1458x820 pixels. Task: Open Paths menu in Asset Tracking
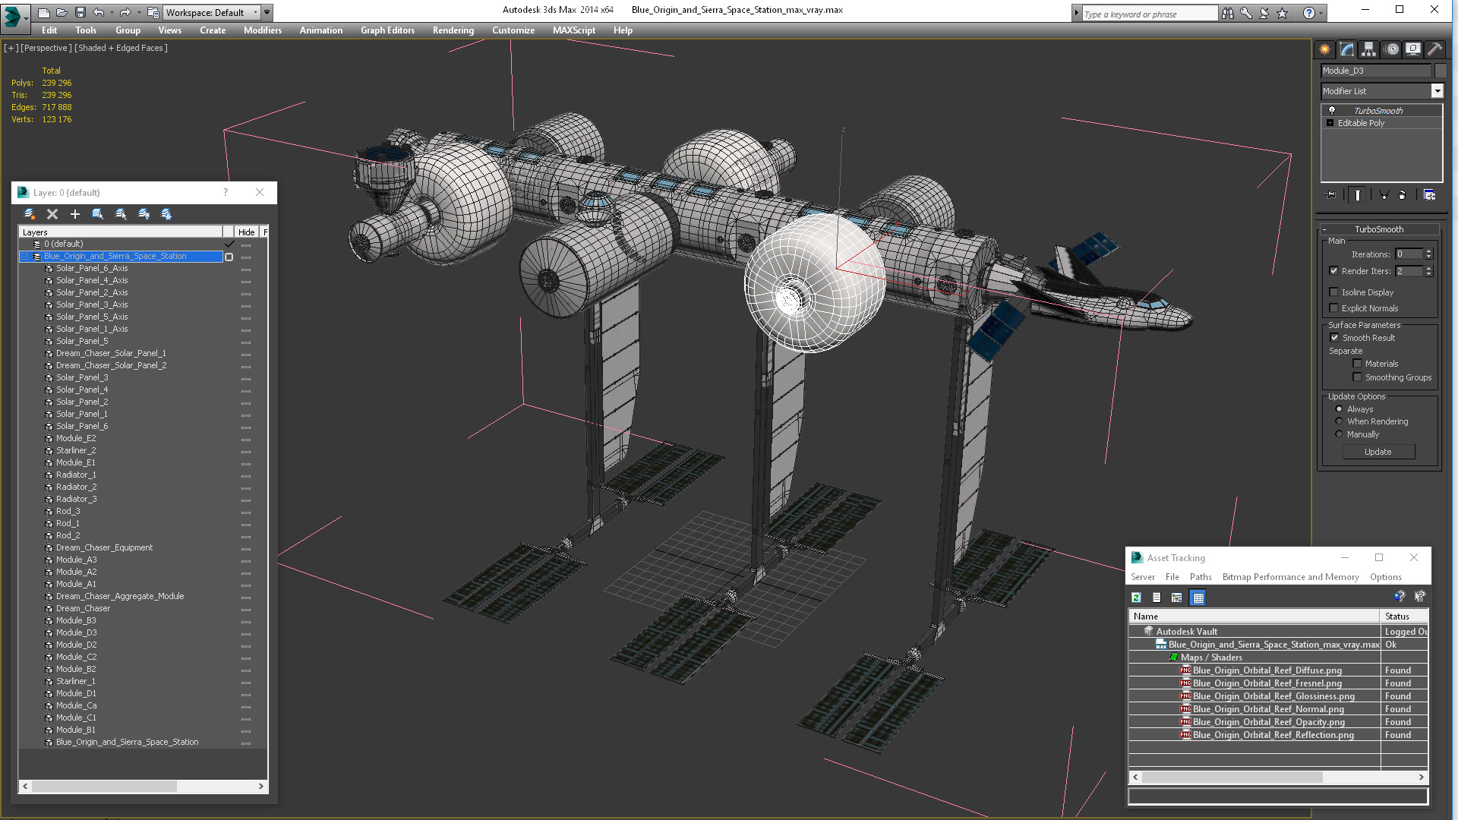pyautogui.click(x=1201, y=577)
